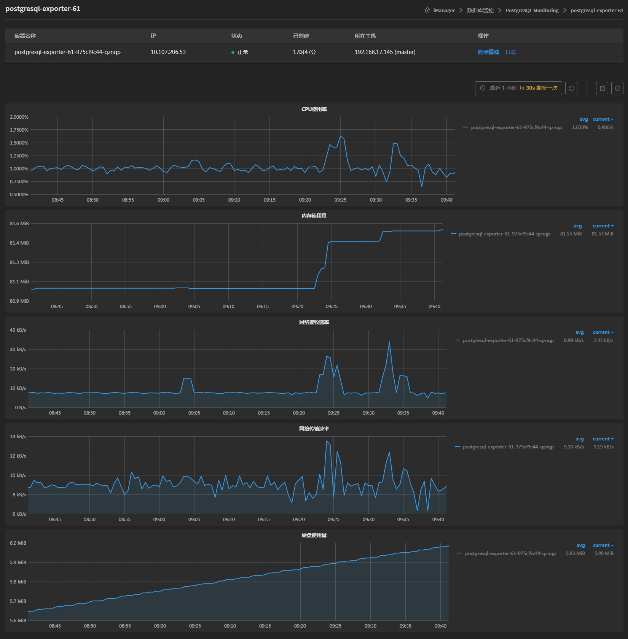Click the circled check icon in the toolbar

coord(617,88)
